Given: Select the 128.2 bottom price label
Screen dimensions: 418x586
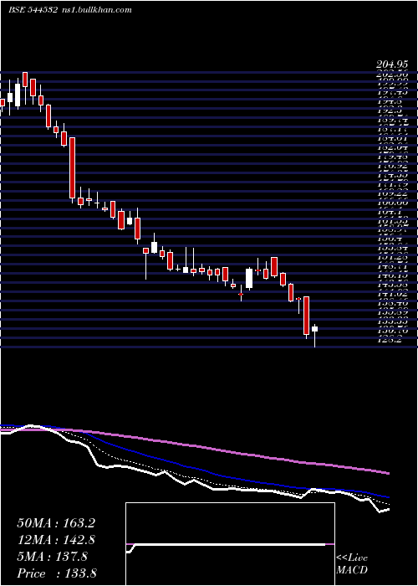Looking at the screenshot, I should [x=391, y=340].
